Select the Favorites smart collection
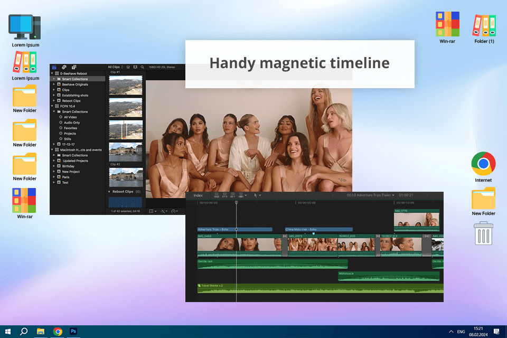This screenshot has height=338, width=507. [x=68, y=128]
